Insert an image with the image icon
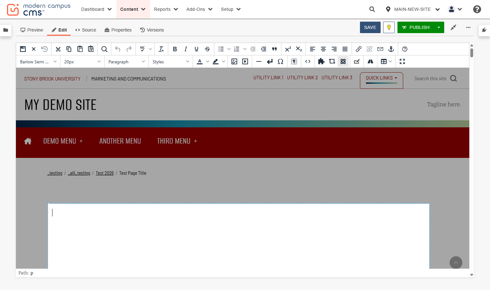The image size is (490, 290). coord(234,61)
